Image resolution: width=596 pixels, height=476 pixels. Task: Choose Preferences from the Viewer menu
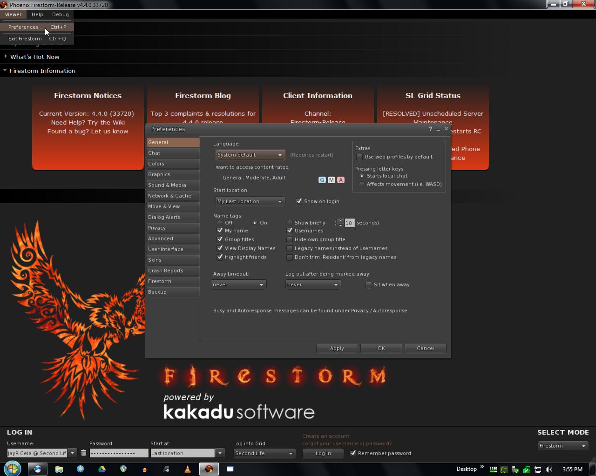(37, 27)
